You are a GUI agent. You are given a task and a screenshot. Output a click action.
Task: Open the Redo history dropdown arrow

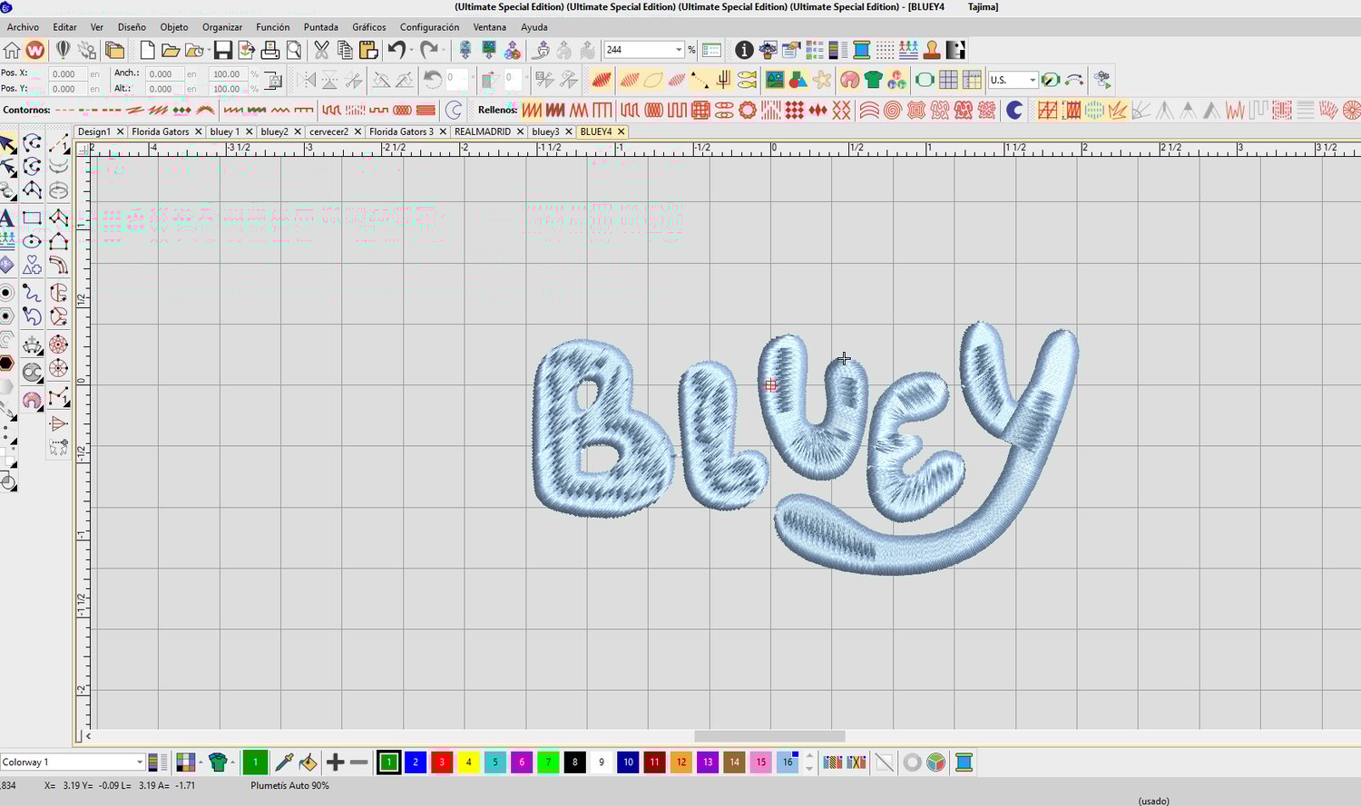click(443, 50)
